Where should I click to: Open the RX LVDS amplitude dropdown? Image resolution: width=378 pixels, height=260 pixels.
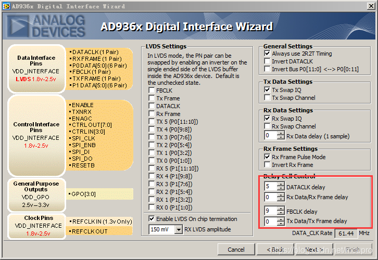(x=179, y=229)
